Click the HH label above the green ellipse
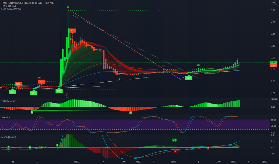Viewport: 279px width, 164px height. (198, 65)
